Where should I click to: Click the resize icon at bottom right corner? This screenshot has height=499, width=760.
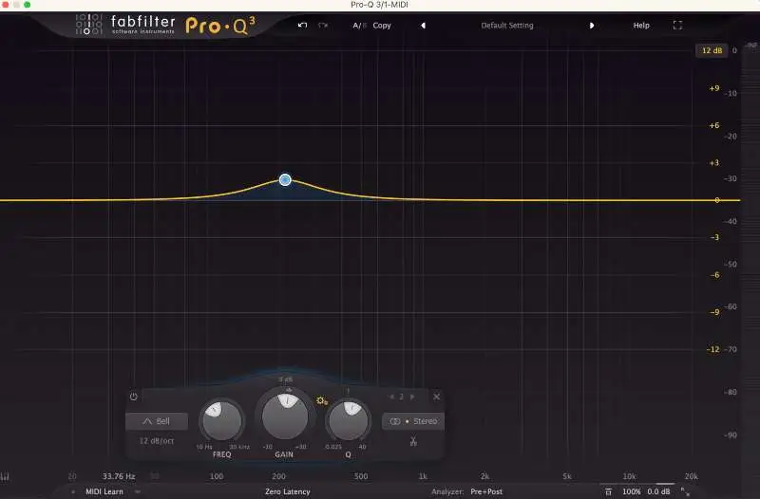pos(685,491)
